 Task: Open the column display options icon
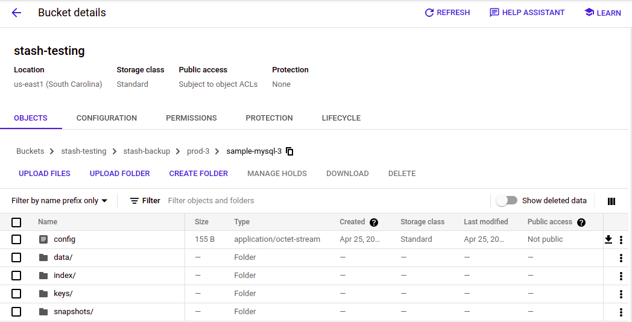(611, 201)
